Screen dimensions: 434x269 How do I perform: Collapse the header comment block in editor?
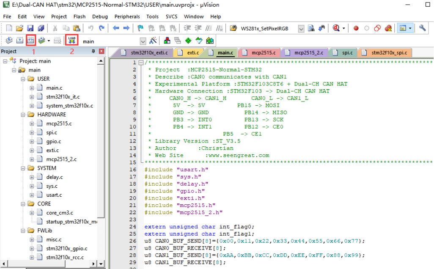point(141,63)
